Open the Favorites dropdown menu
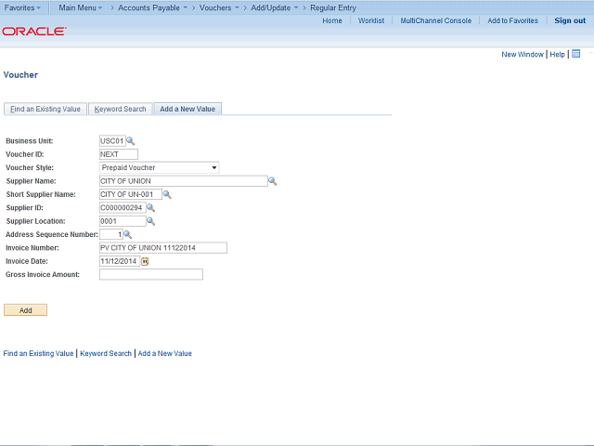 [x=22, y=7]
